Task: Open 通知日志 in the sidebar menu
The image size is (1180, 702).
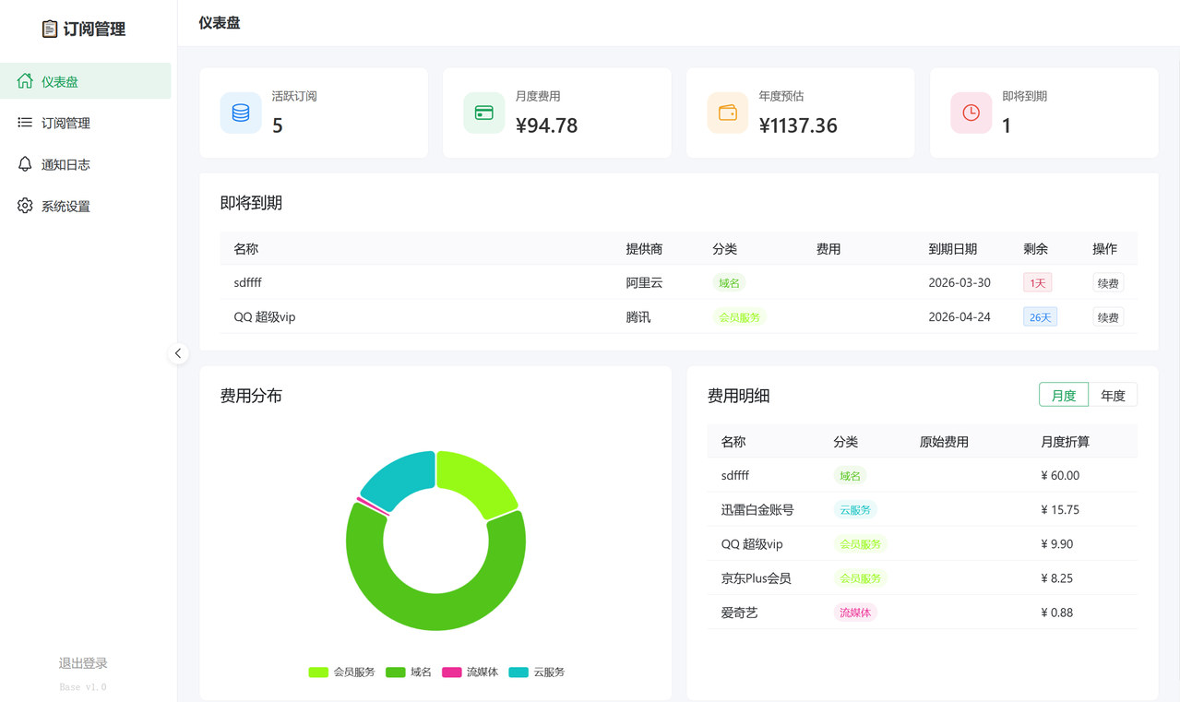Action: (x=86, y=164)
